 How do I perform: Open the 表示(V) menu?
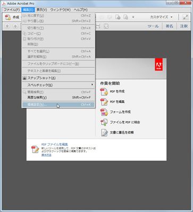[x=41, y=10]
